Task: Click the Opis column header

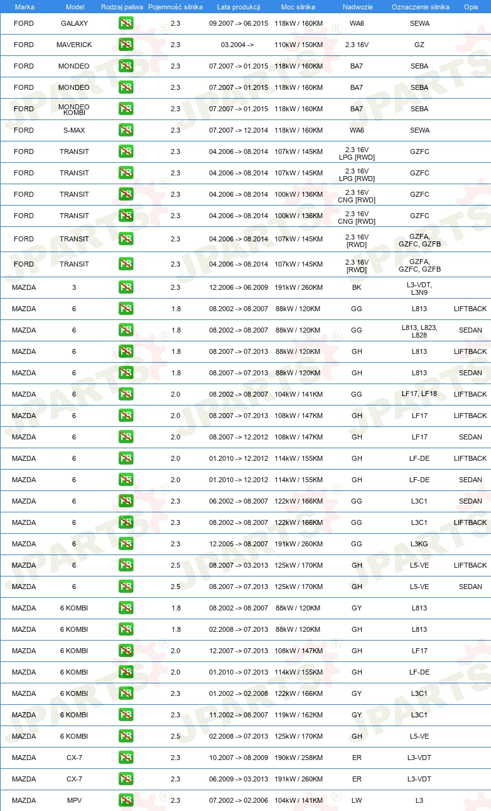Action: coord(471,6)
